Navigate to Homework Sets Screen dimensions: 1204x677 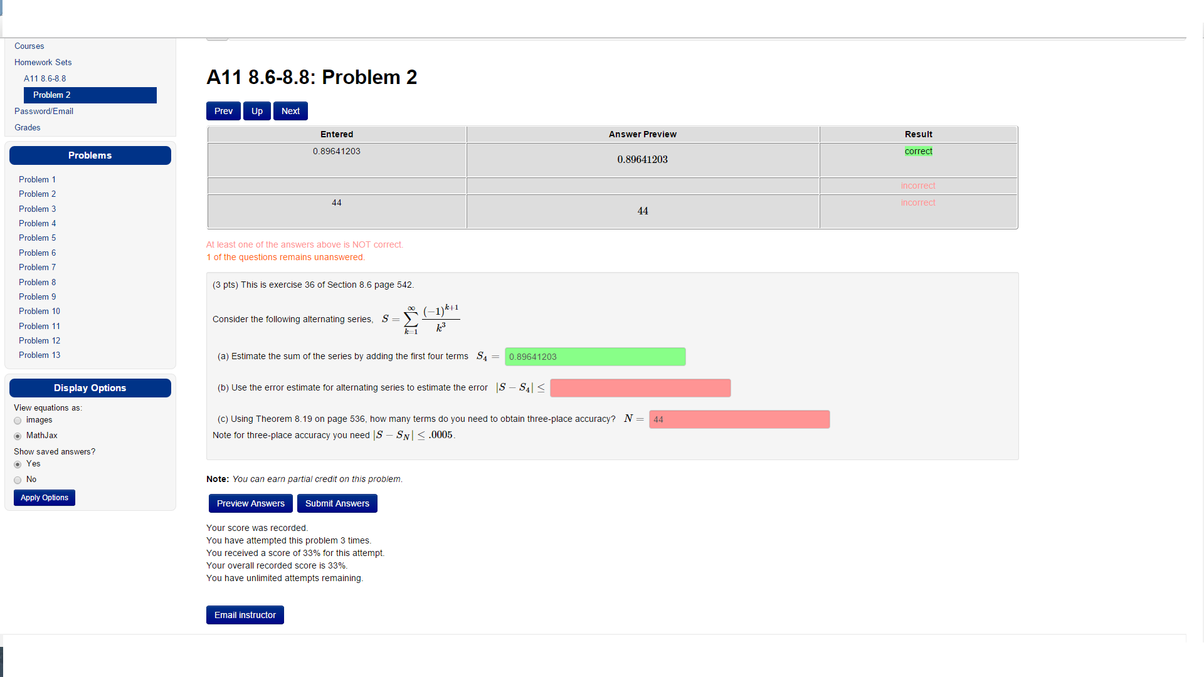pyautogui.click(x=43, y=62)
